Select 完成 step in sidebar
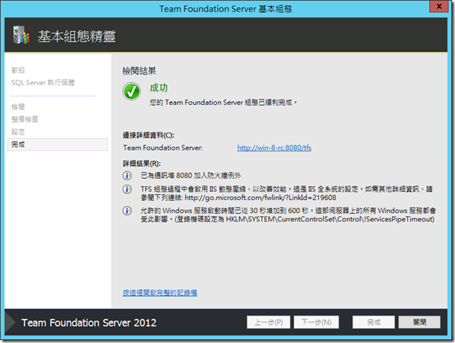The height and width of the screenshot is (343, 455). coord(58,145)
